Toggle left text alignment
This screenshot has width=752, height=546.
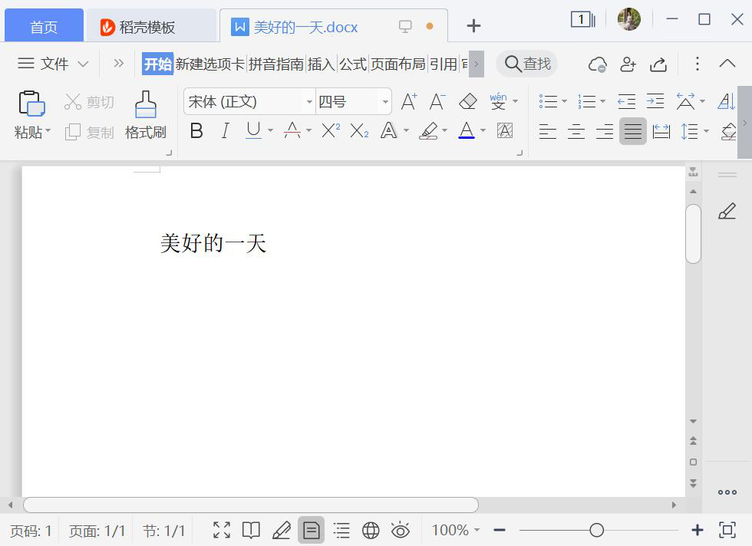pos(547,131)
